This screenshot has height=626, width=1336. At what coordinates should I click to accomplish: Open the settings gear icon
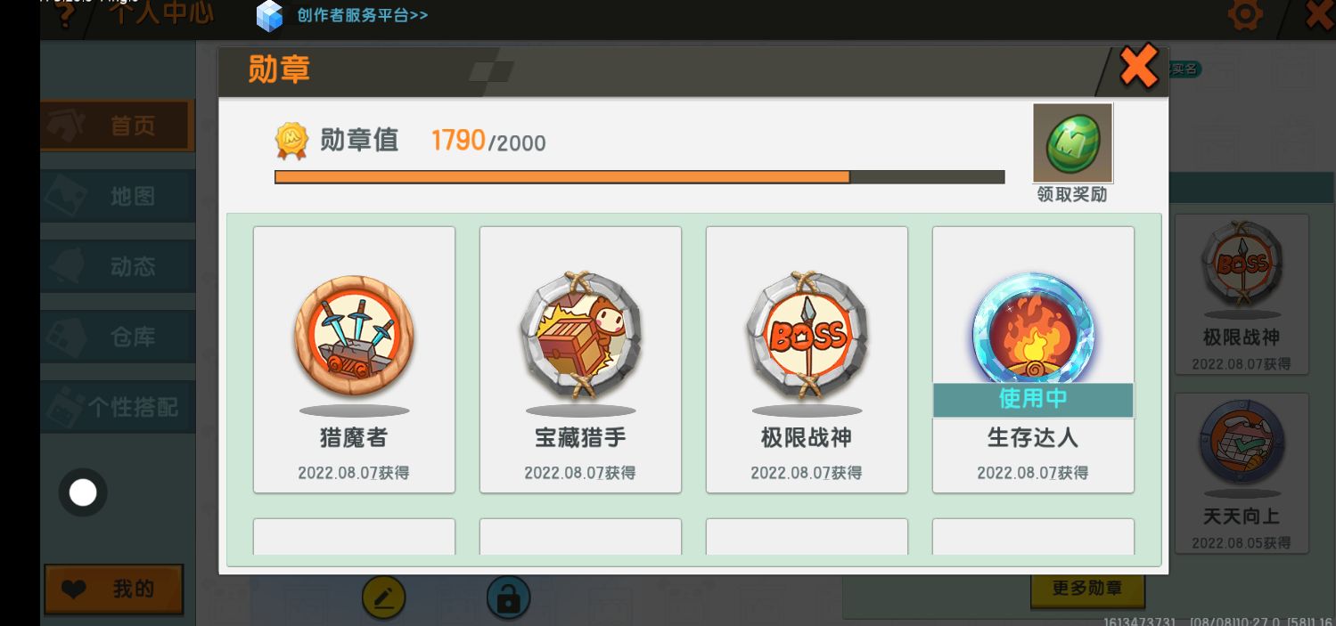click(x=1245, y=15)
